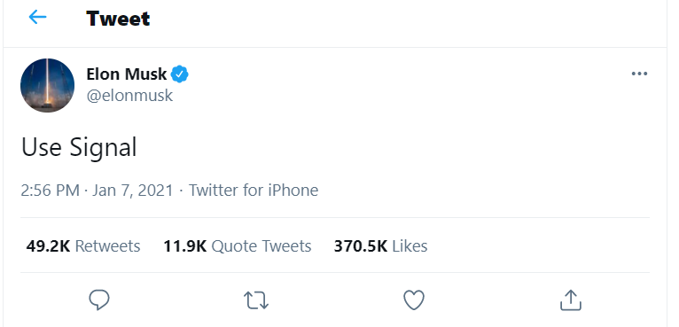Open the three-dot more options menu
The height and width of the screenshot is (327, 679).
point(639,74)
